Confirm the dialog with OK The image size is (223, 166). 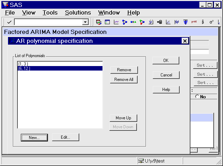pos(166,61)
